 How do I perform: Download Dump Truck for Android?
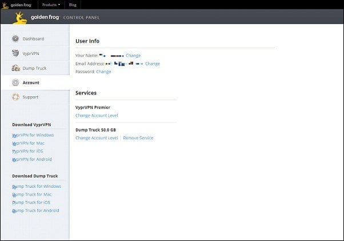[35, 211]
